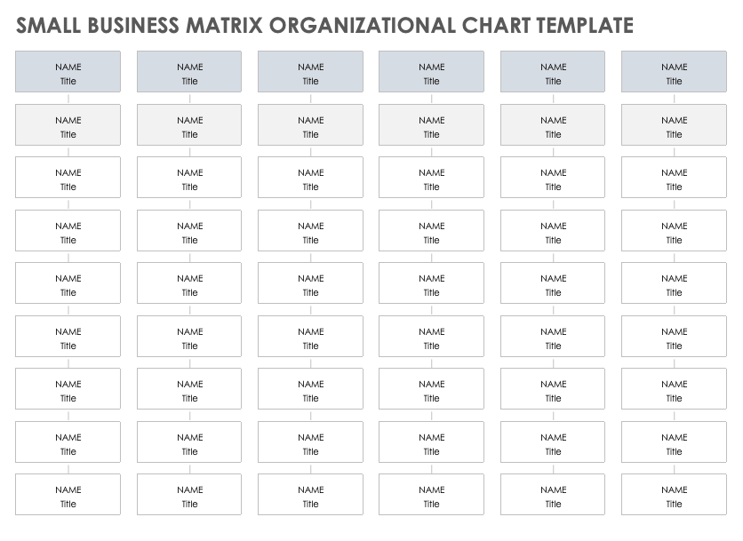This screenshot has height=541, width=743.
Task: Click the chart title heading text
Action: (x=325, y=25)
